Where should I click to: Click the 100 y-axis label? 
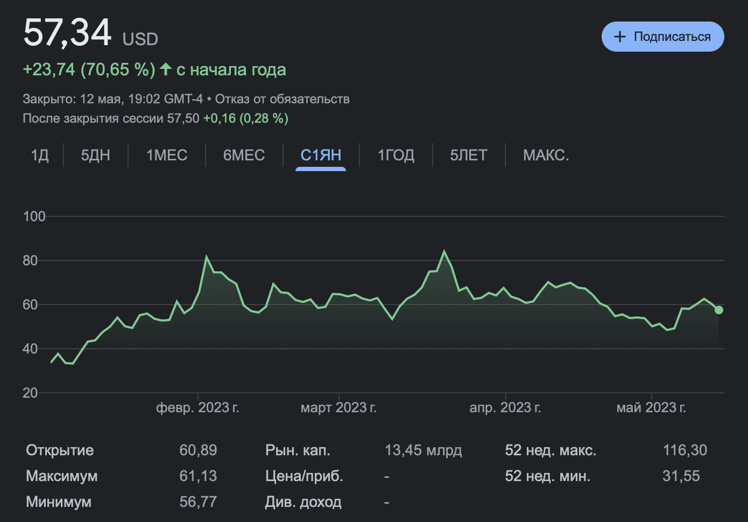(34, 216)
